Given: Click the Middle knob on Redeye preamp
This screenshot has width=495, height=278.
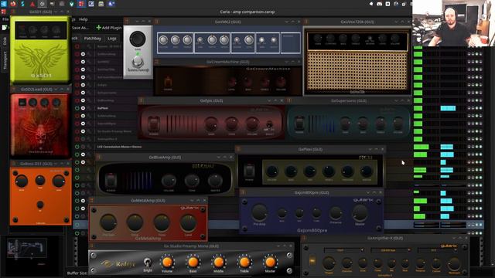Looking at the screenshot, I should (218, 262).
